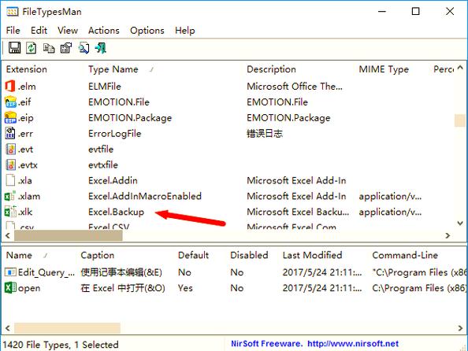Select the .elm Office theme icon
Viewport: 468px width, 351px height.
coord(10,87)
